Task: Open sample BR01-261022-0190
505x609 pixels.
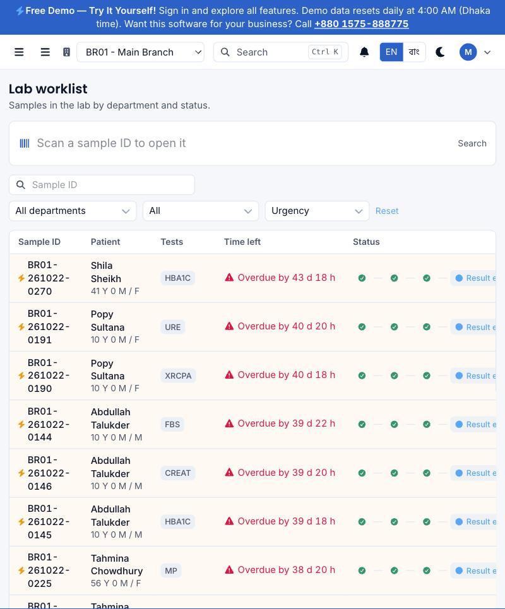Action: pyautogui.click(x=48, y=375)
